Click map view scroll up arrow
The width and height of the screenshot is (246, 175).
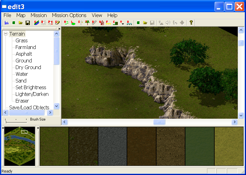(241, 30)
